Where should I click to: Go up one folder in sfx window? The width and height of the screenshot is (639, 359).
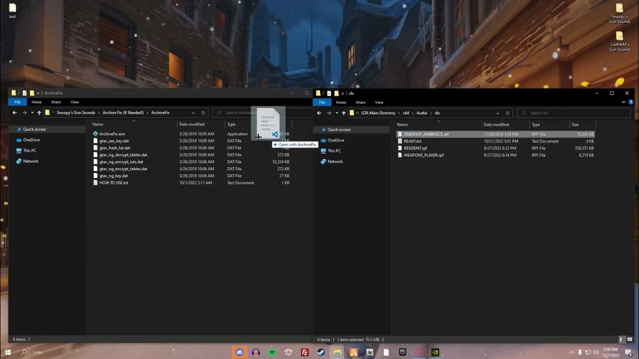pos(343,113)
